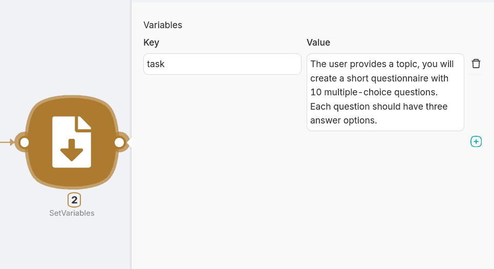Delete the task variable with trash icon
Screen dimensions: 494x269
(x=476, y=64)
